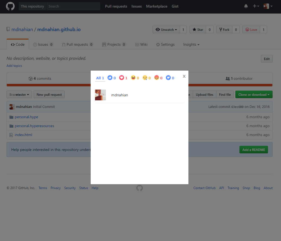Click the This repository search scope label

(x=32, y=6)
